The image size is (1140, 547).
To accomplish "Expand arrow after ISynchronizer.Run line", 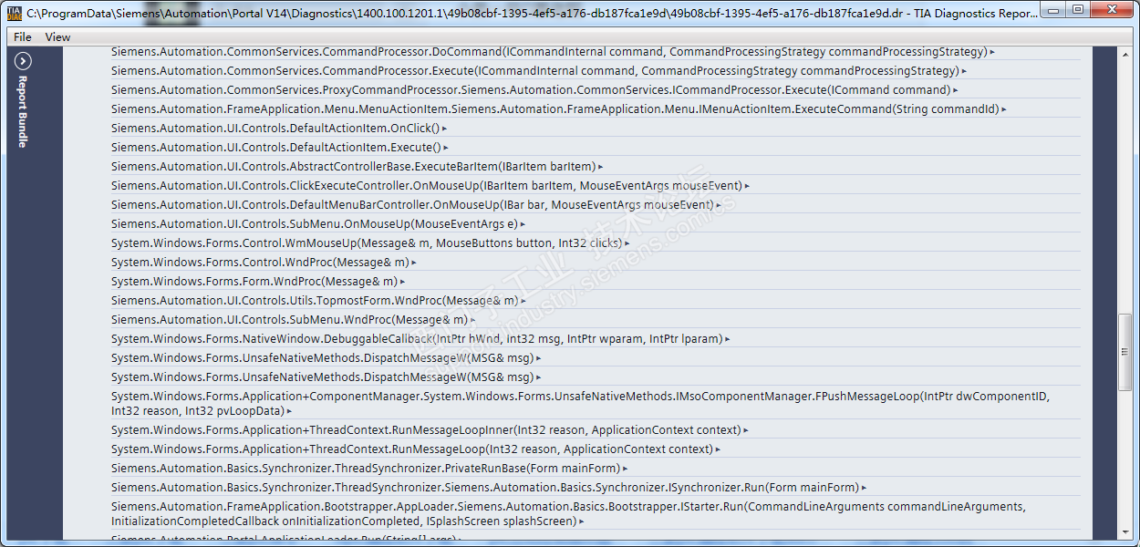I will [864, 489].
